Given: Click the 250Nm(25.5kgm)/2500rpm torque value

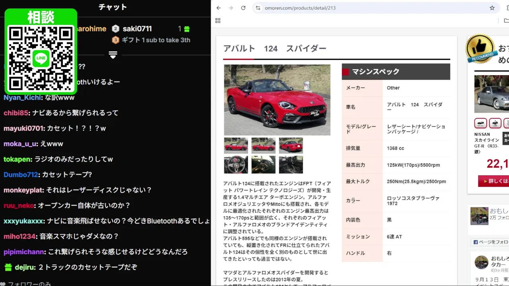Looking at the screenshot, I should [416, 182].
